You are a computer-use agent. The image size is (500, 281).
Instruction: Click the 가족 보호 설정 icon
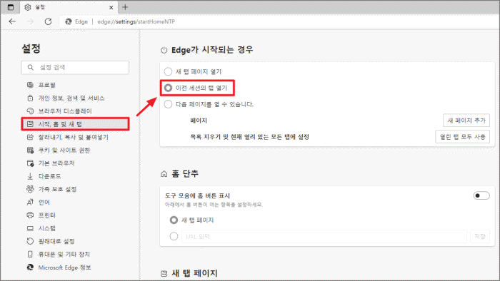(30, 189)
